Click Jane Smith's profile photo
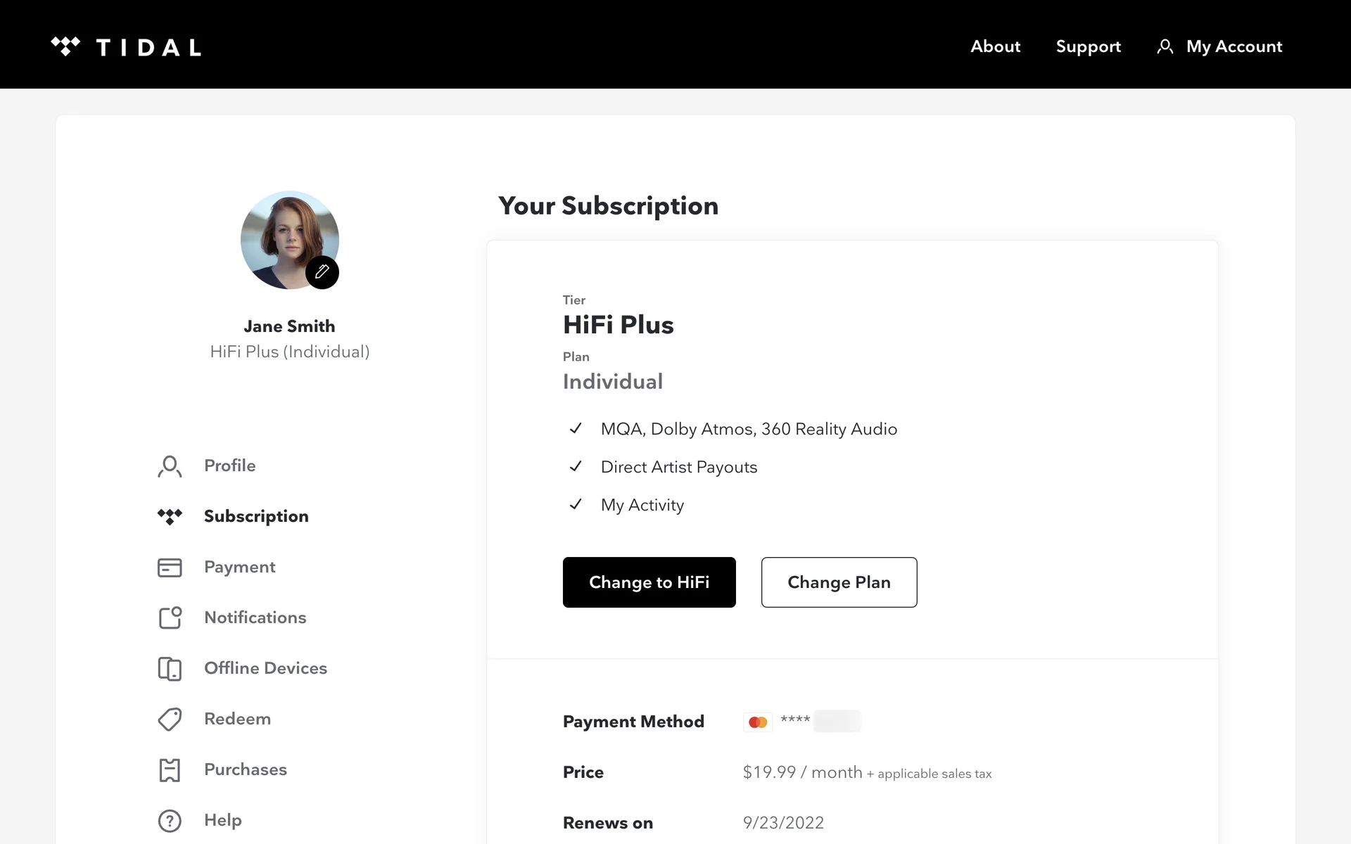 click(285, 236)
